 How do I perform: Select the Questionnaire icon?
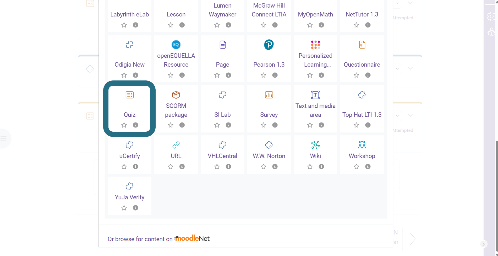[x=362, y=45]
